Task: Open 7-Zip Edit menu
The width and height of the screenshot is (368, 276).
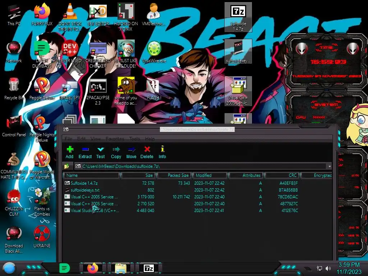Action: 82,139
